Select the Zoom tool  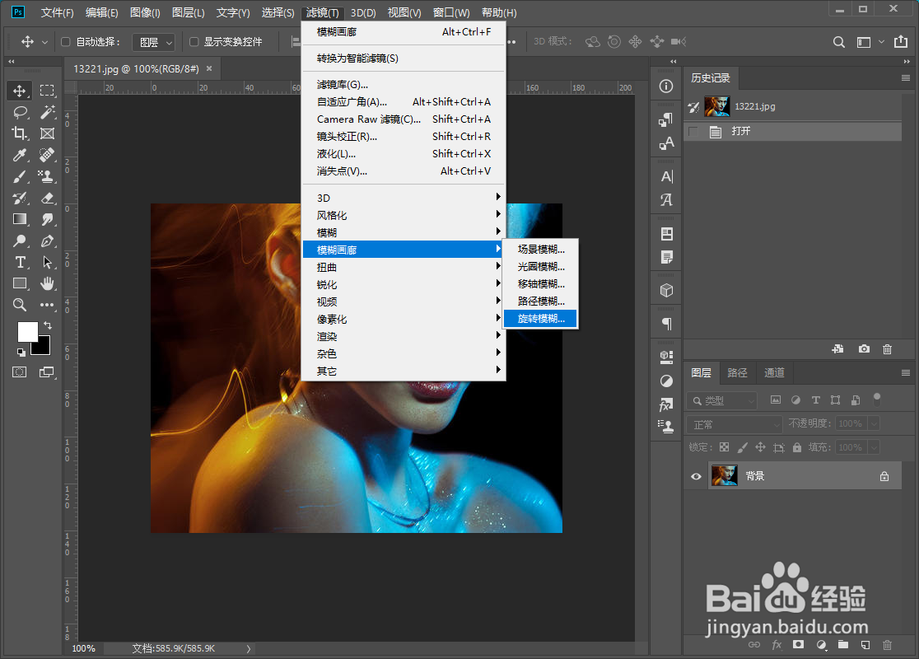tap(19, 305)
